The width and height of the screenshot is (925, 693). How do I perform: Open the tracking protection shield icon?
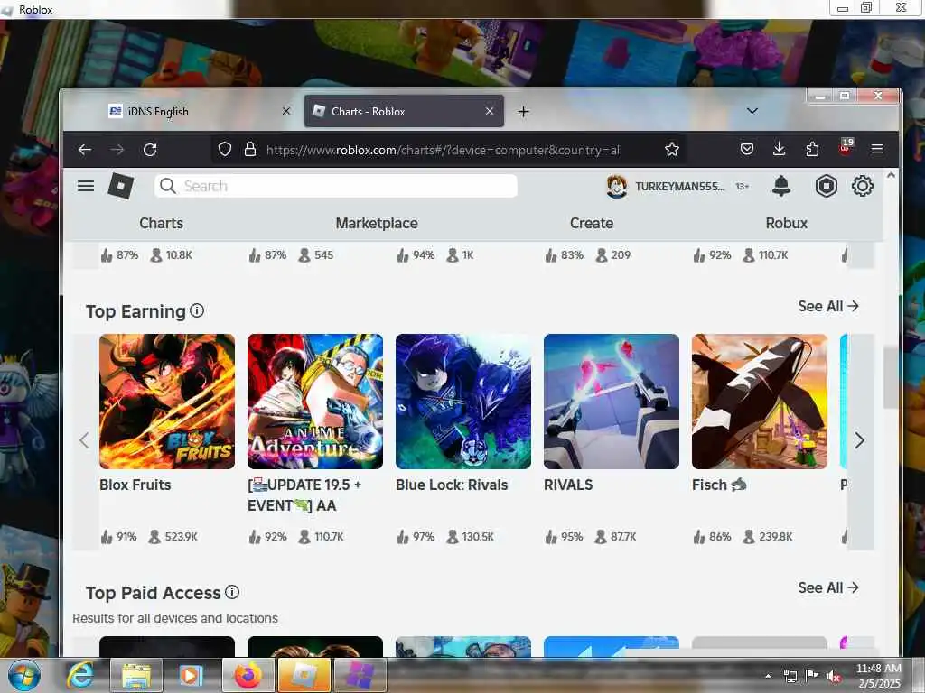point(225,150)
